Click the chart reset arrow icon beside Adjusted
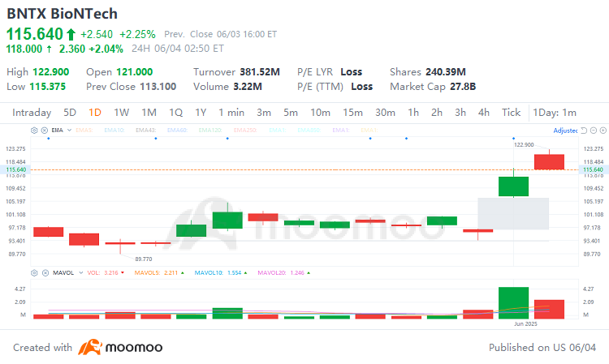 (x=584, y=131)
